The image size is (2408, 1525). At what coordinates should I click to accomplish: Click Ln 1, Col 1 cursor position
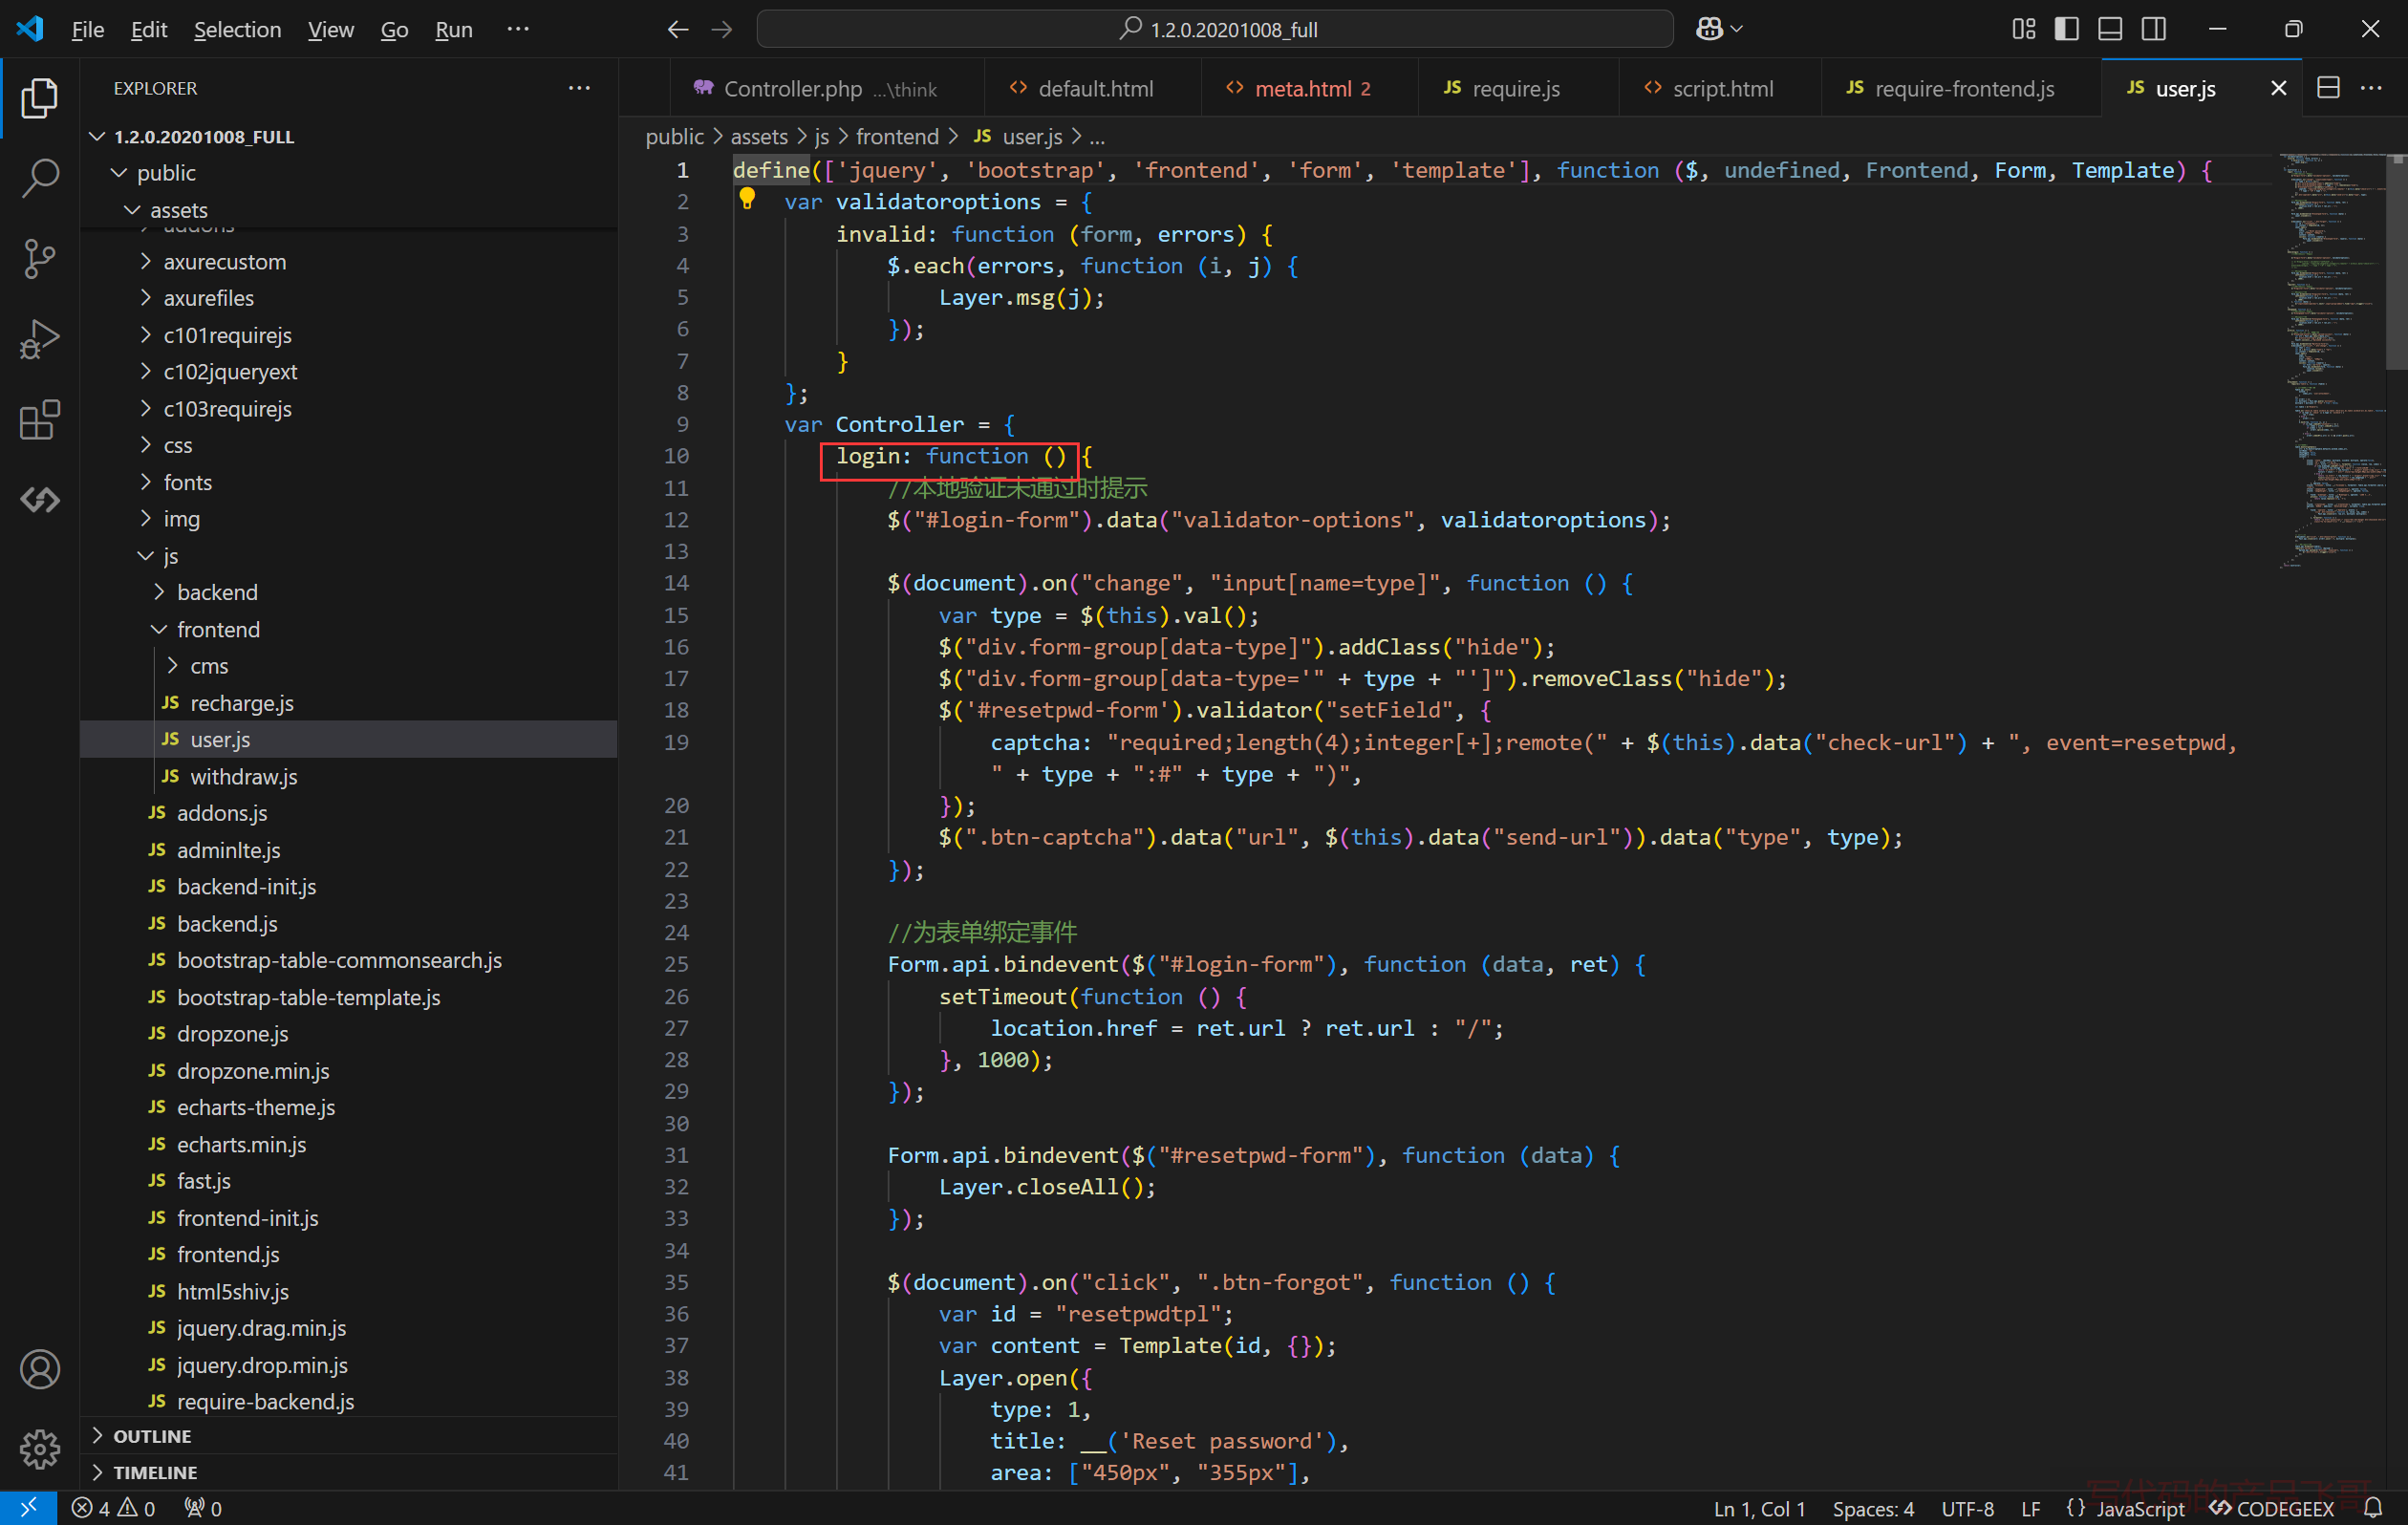coord(1759,1508)
